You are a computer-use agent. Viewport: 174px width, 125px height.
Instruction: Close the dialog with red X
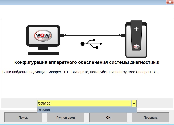[x=170, y=2]
